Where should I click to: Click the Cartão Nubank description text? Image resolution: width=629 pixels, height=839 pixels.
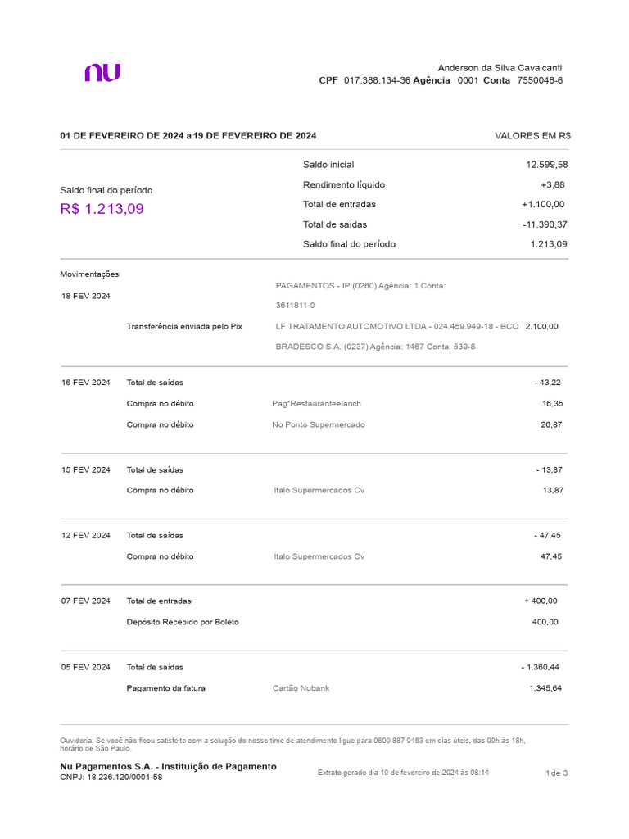click(x=301, y=688)
